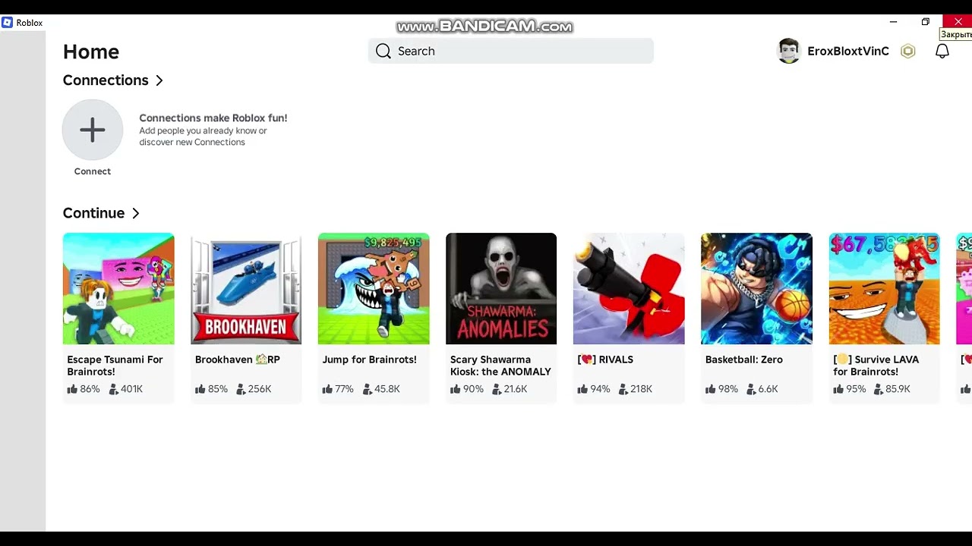Click thumbs-up icon beside 77% rating
The height and width of the screenshot is (546, 972).
327,389
